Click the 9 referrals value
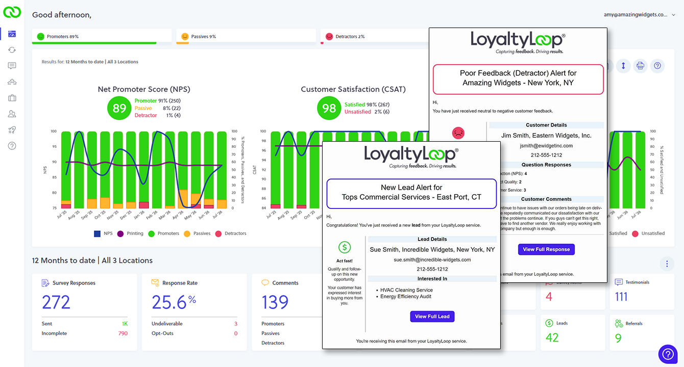 pyautogui.click(x=618, y=337)
